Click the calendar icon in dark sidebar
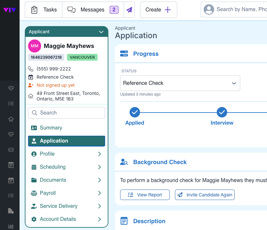 coord(11,180)
